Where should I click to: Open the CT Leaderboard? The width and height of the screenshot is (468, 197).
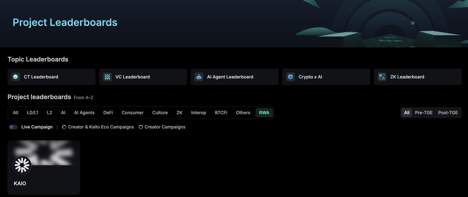click(51, 77)
